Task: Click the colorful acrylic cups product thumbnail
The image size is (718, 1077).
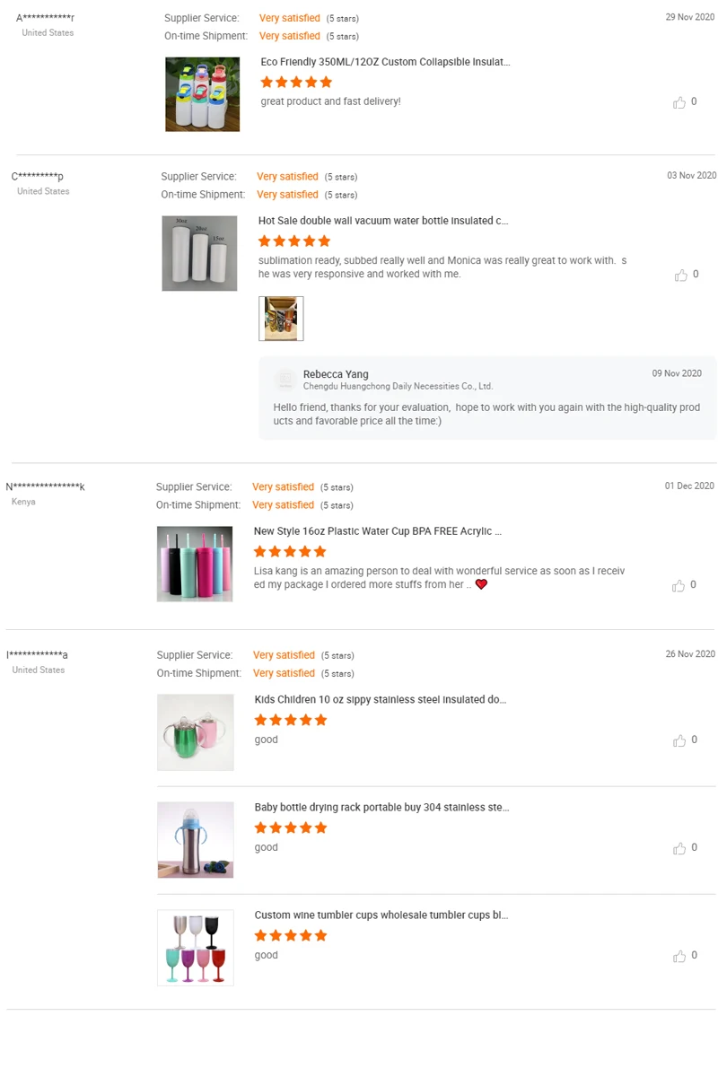Action: point(195,564)
